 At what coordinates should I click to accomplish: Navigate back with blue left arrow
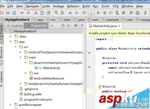[70, 13]
